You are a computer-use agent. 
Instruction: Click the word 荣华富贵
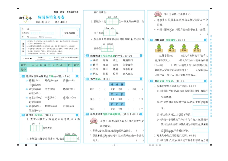128,65
